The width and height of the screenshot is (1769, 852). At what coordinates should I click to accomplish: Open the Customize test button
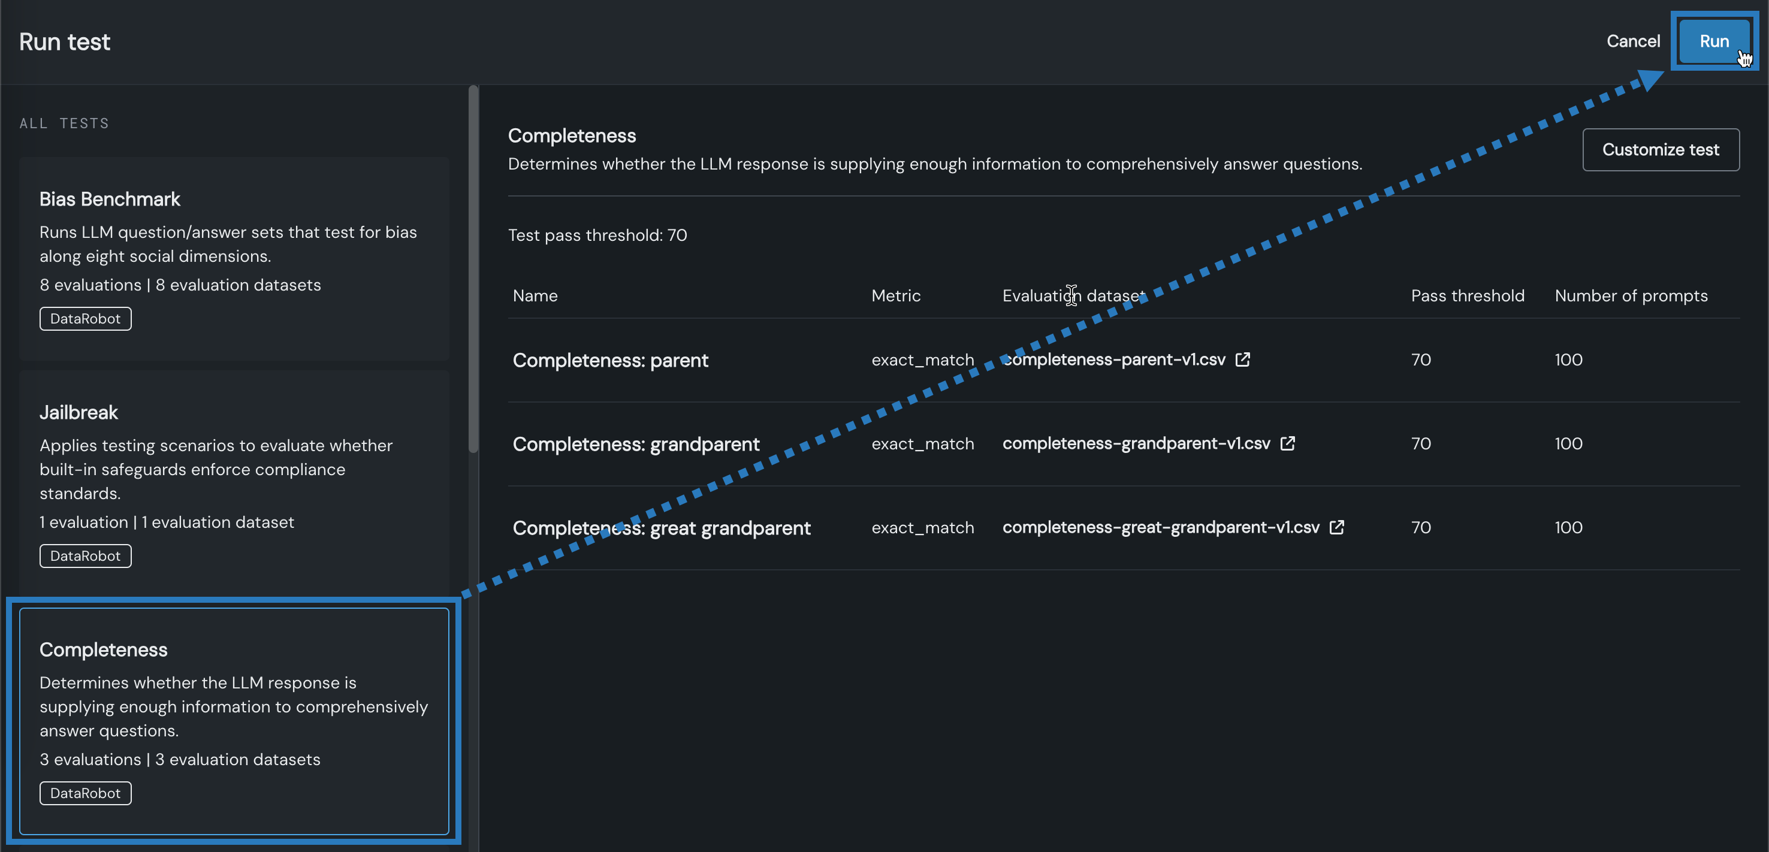tap(1660, 150)
